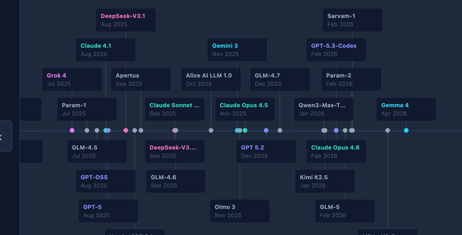
Task: Click the partially hidden left-edge panel button
Action: pyautogui.click(x=5, y=136)
